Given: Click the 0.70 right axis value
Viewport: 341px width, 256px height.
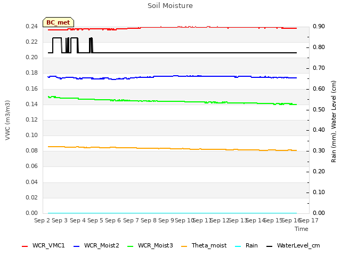Looking at the screenshot, I should 319,68.
